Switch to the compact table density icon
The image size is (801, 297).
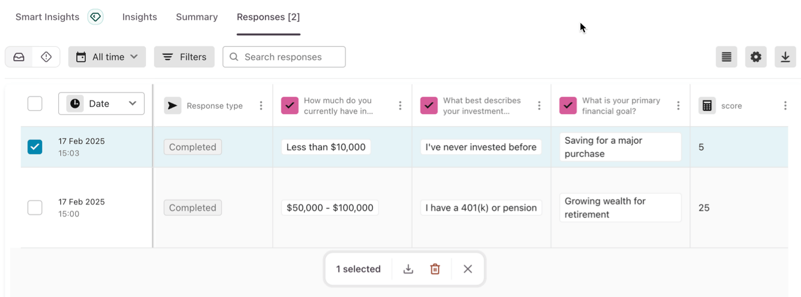click(x=727, y=57)
